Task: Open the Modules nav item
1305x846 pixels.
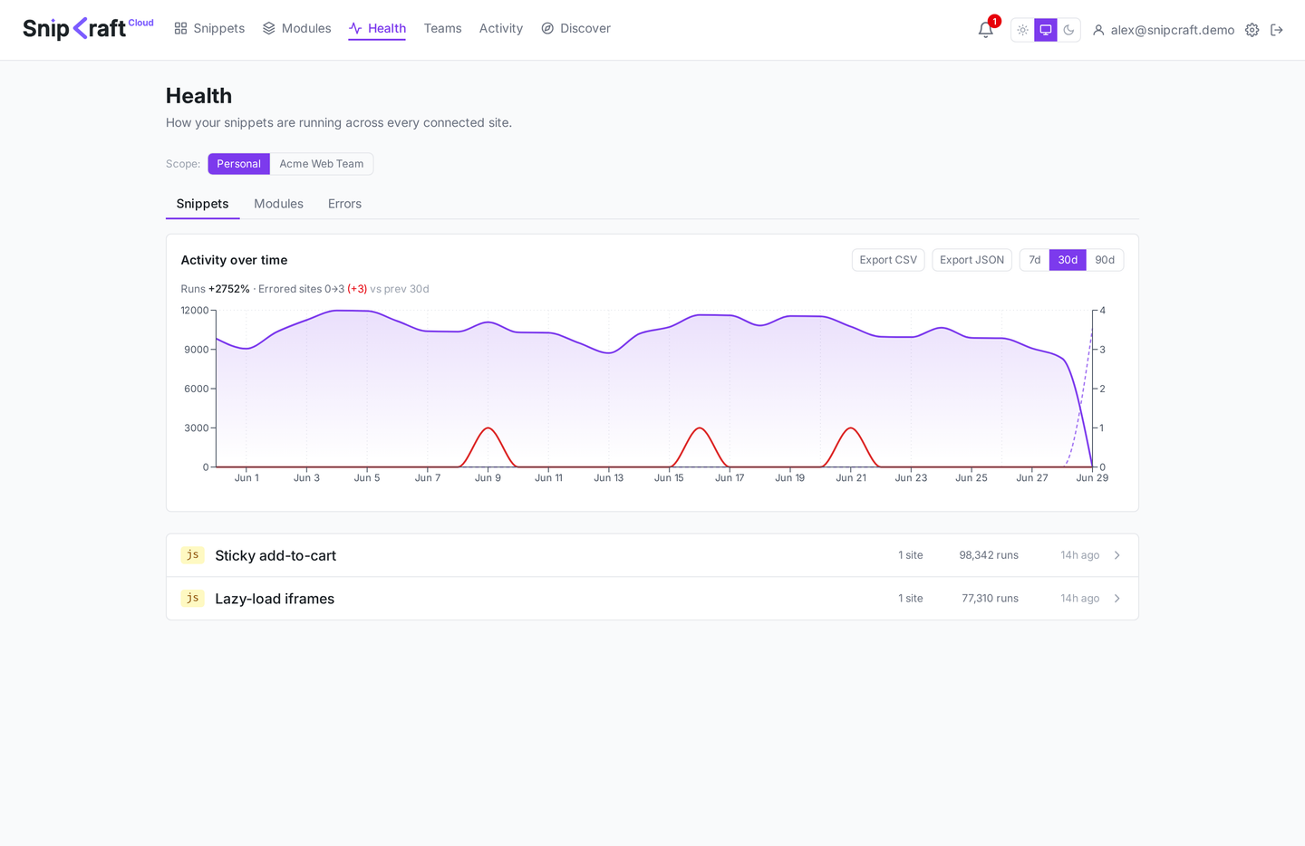Action: [x=296, y=28]
